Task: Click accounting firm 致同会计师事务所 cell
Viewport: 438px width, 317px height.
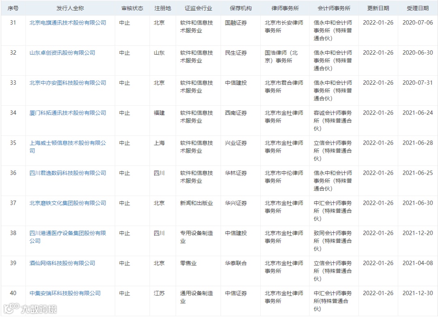Action: [x=333, y=241]
